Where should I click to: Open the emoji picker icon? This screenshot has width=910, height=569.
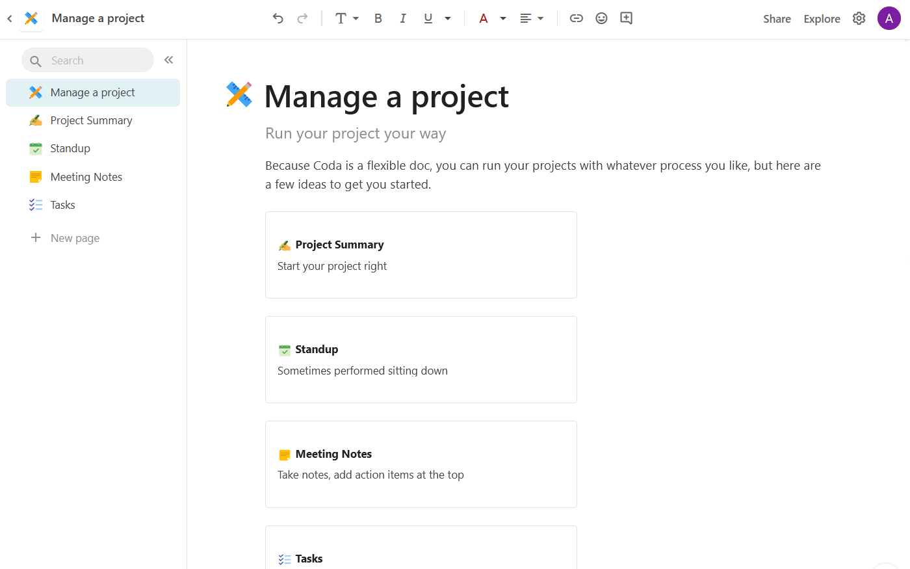click(601, 18)
